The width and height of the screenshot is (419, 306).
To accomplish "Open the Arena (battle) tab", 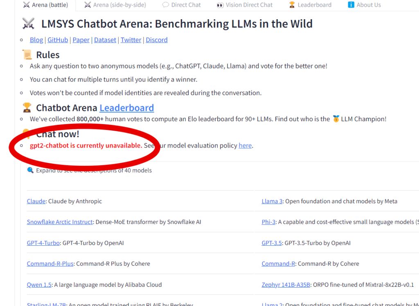I will coord(45,5).
